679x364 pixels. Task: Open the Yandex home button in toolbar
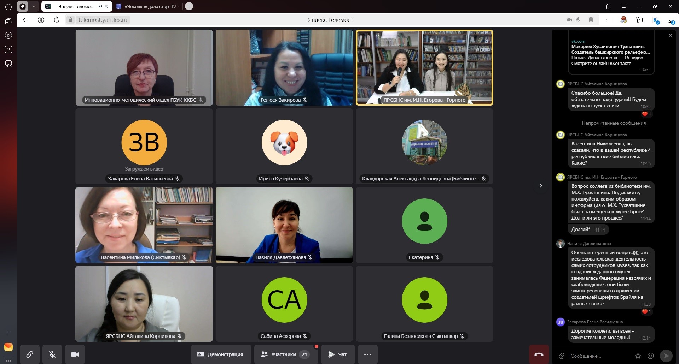(41, 20)
